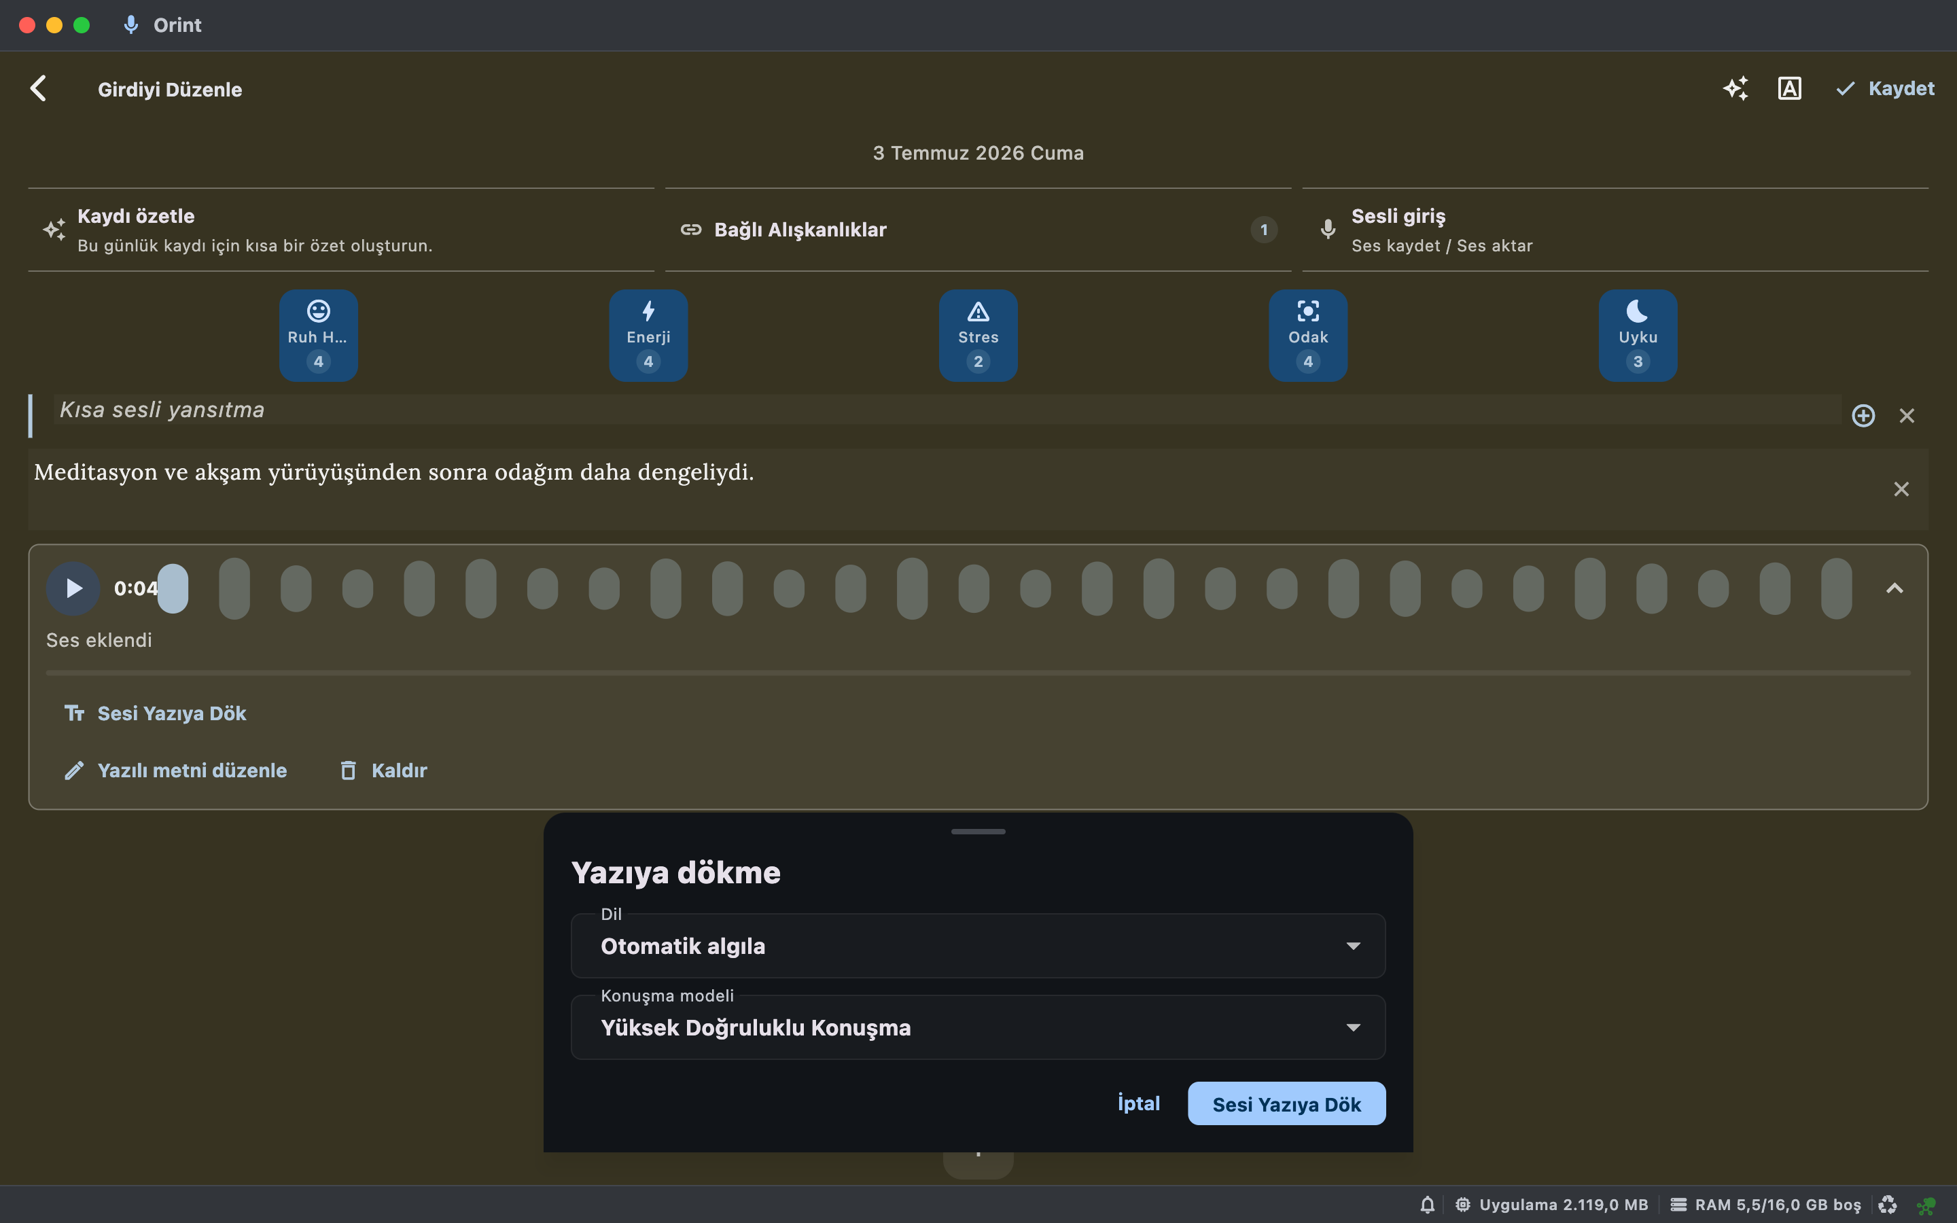Seek within the audio waveform

click(x=1004, y=588)
